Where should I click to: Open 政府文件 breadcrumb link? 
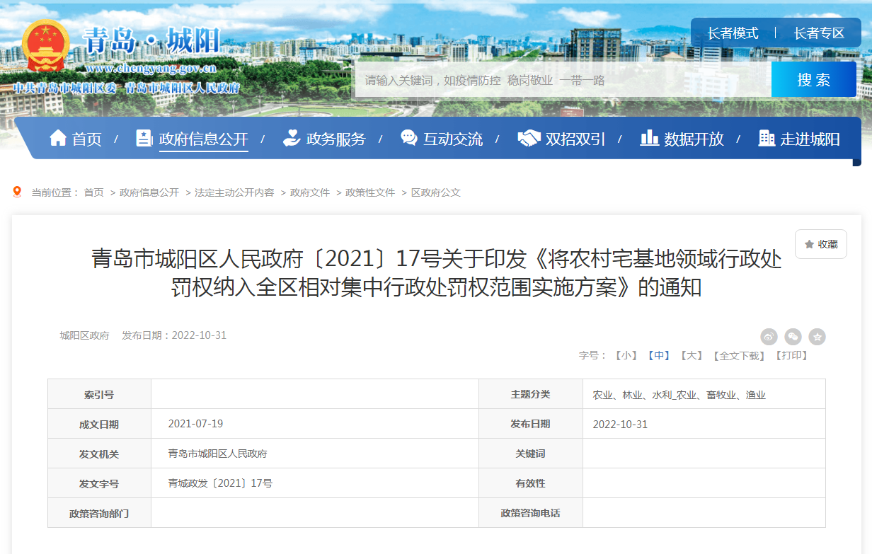(x=310, y=192)
